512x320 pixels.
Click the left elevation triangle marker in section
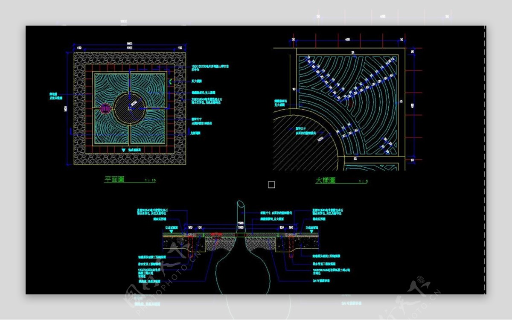pyautogui.click(x=172, y=231)
